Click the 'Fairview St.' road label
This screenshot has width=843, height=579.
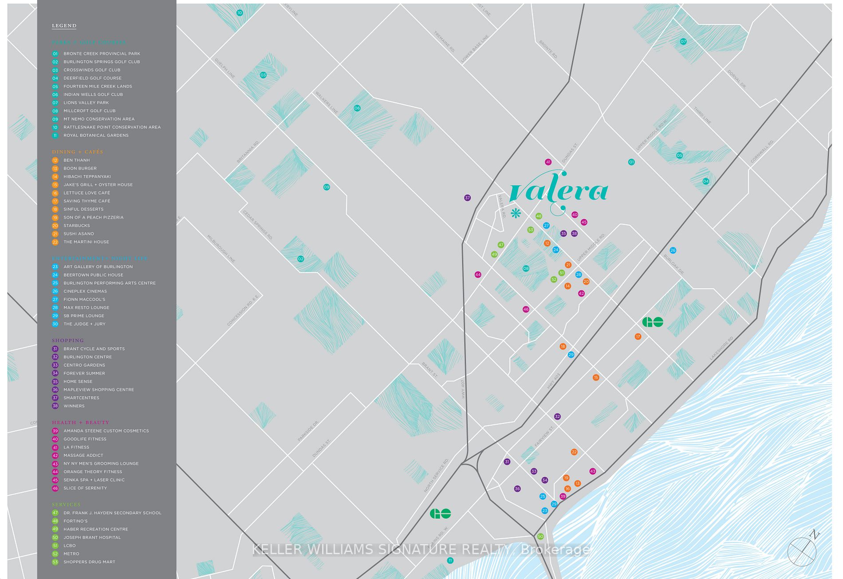[544, 436]
